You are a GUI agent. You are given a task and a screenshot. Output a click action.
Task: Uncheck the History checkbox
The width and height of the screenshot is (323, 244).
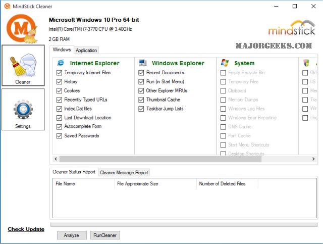[x=60, y=82]
